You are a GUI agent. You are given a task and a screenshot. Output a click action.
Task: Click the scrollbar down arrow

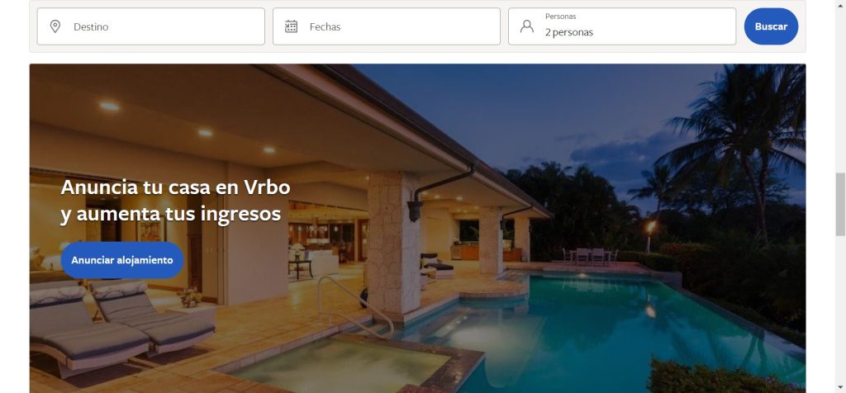(x=840, y=387)
